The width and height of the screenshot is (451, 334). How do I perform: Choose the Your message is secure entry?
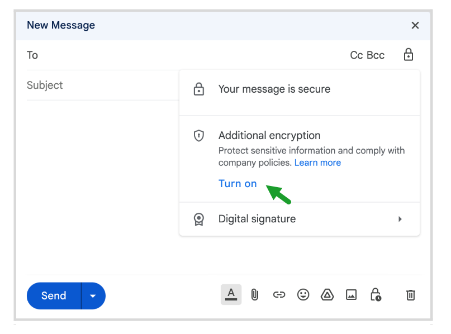click(x=274, y=89)
